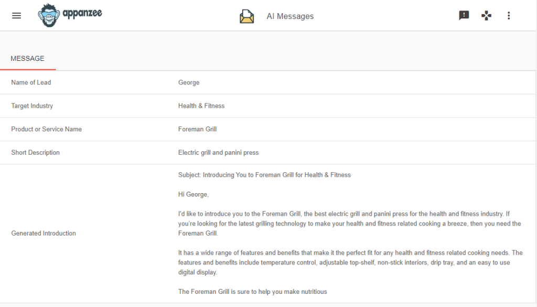Viewport: 537px width, 307px height.
Task: Select the MESSAGE tab
Action: 28,59
